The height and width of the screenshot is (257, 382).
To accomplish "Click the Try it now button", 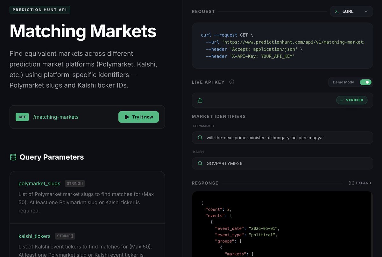I will (x=138, y=117).
